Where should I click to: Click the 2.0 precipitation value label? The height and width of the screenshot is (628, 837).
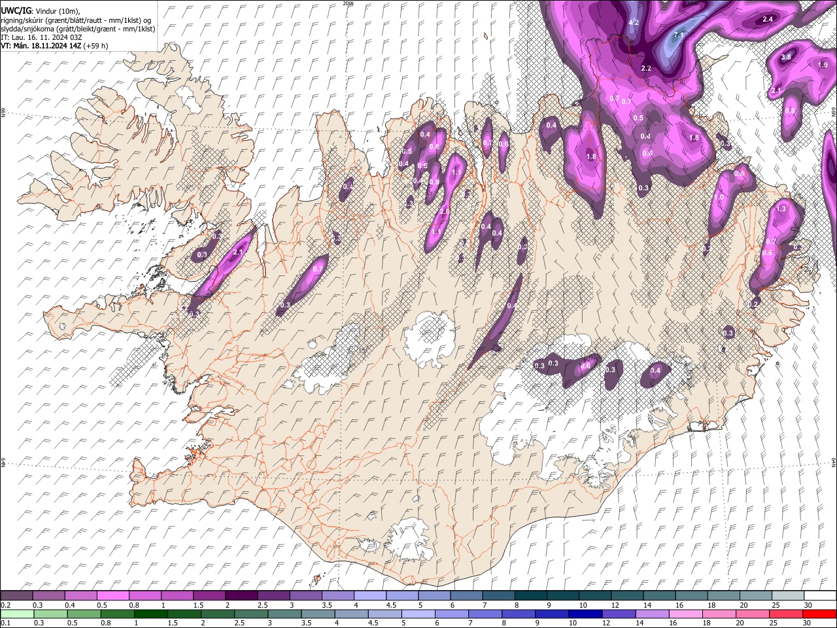[445, 212]
